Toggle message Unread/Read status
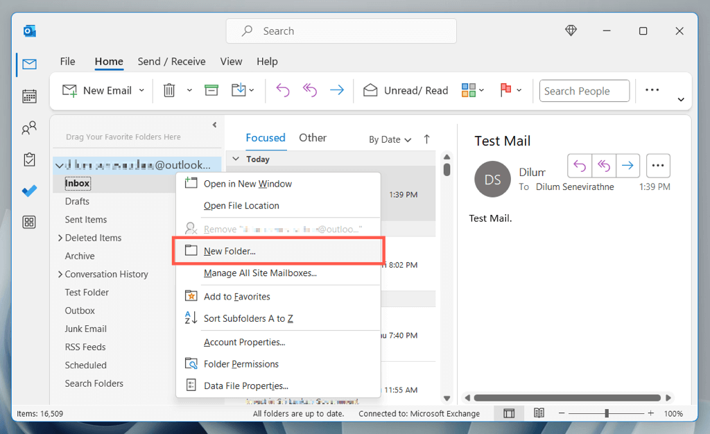This screenshot has width=710, height=434. pyautogui.click(x=406, y=90)
